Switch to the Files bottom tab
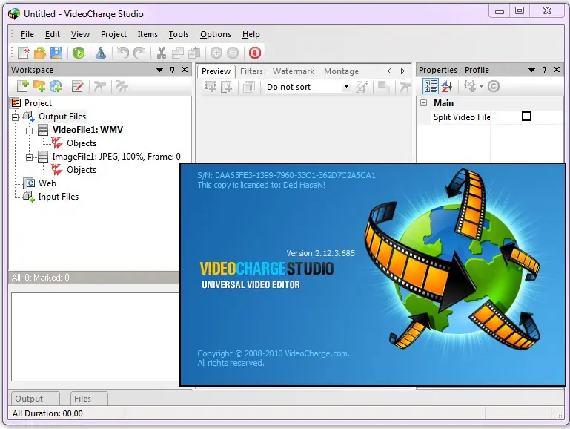Image resolution: width=570 pixels, height=429 pixels. coord(89,399)
